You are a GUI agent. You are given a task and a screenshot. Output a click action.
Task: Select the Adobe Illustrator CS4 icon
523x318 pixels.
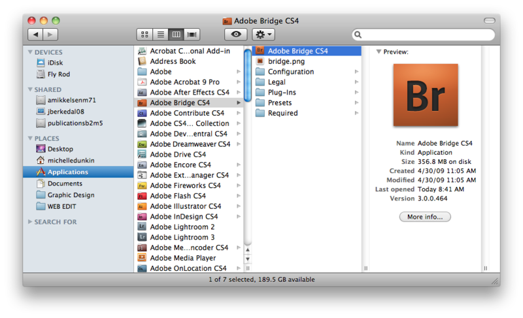pyautogui.click(x=142, y=206)
